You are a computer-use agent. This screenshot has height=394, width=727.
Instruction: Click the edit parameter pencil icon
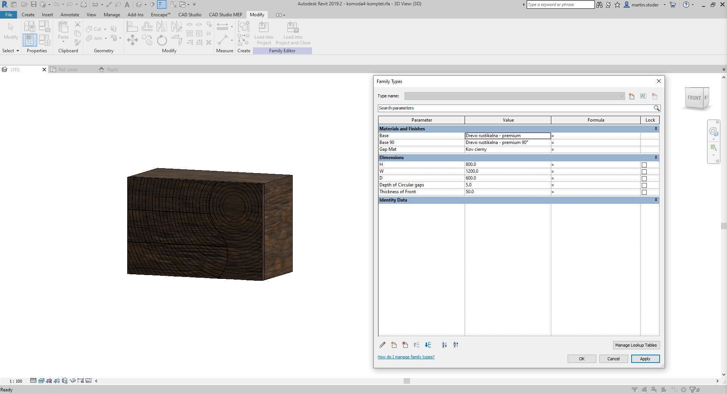coord(382,345)
